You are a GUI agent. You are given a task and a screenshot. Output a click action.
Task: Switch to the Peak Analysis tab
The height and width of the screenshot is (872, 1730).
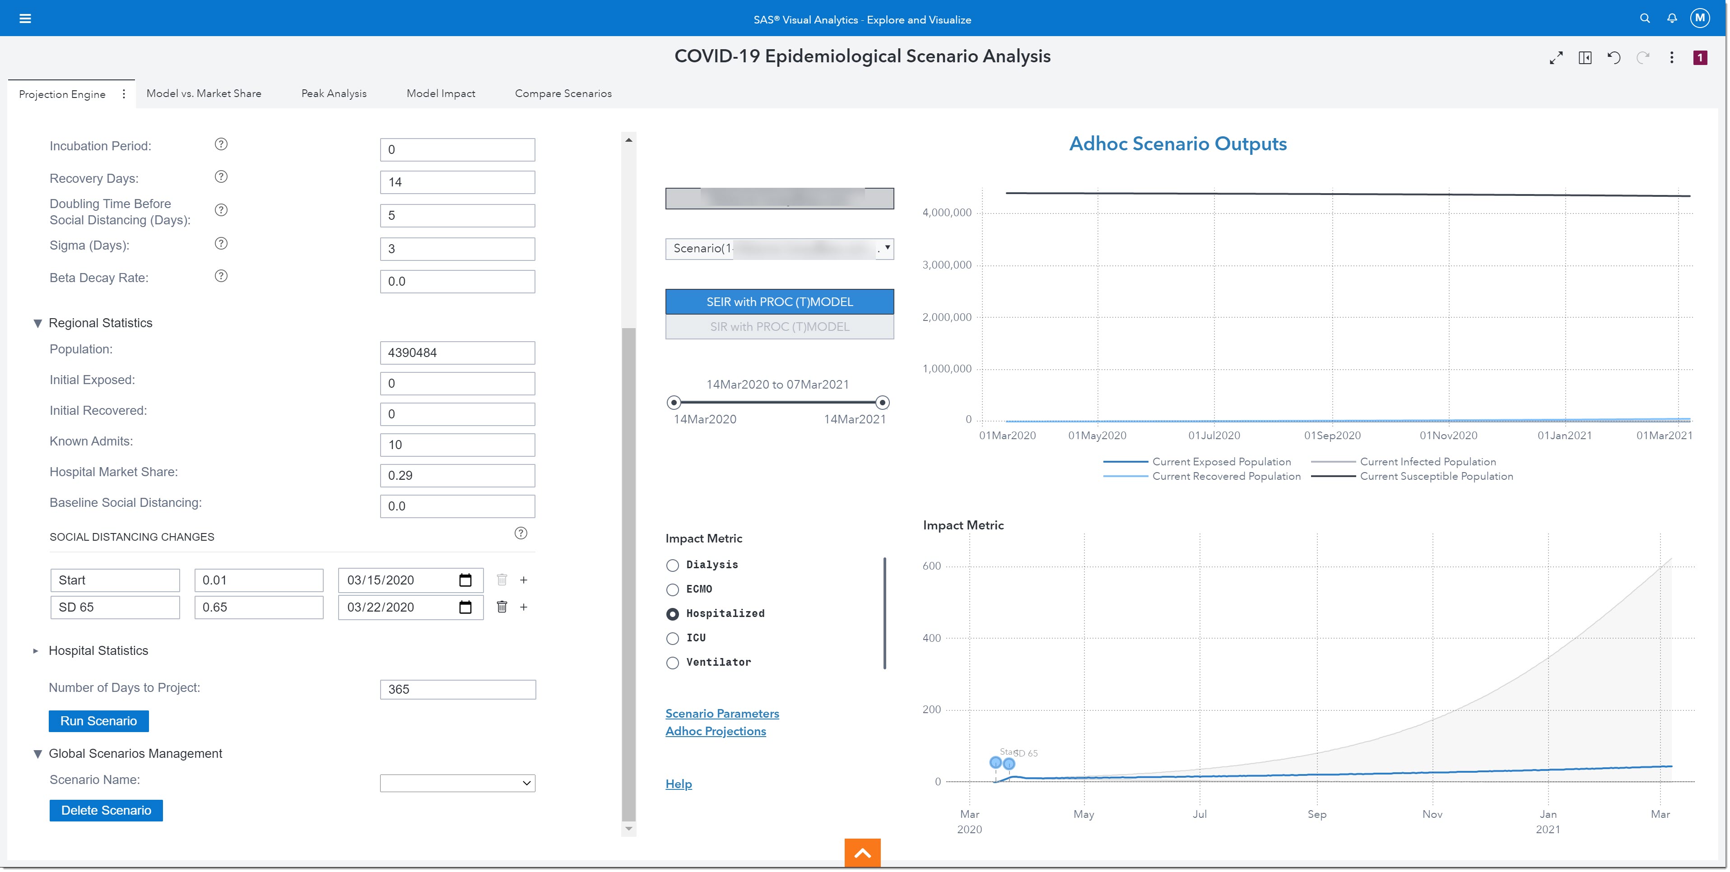(x=334, y=93)
